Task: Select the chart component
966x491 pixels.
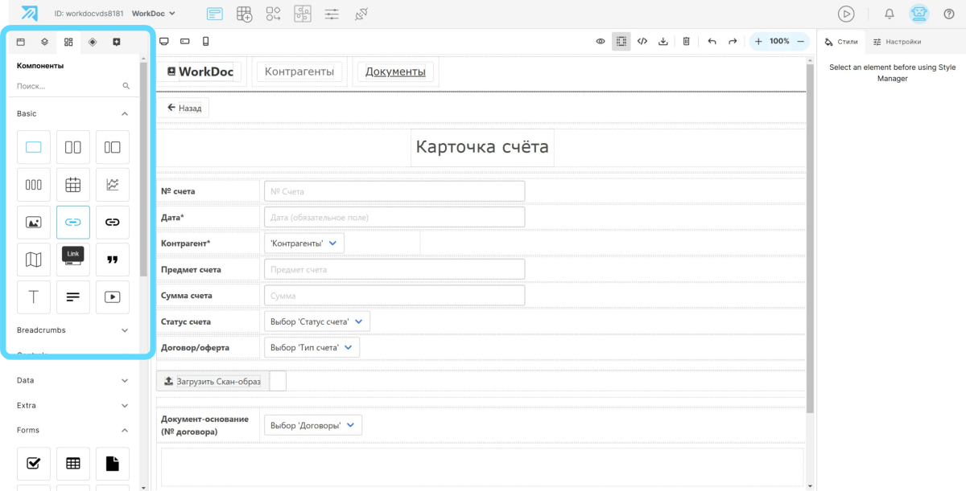Action: click(113, 185)
